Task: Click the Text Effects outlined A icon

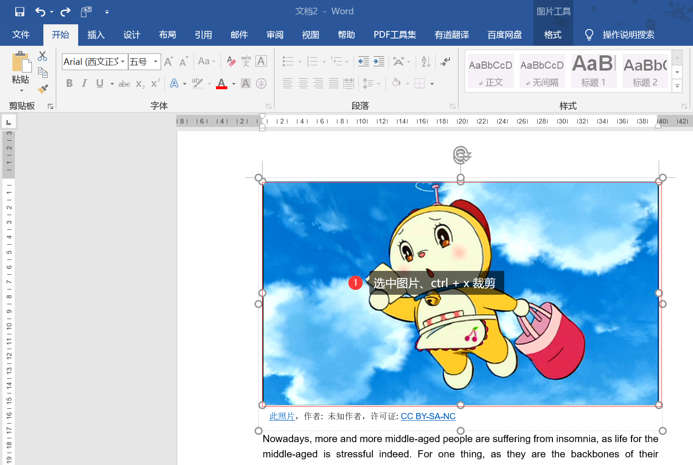Action: coord(174,83)
